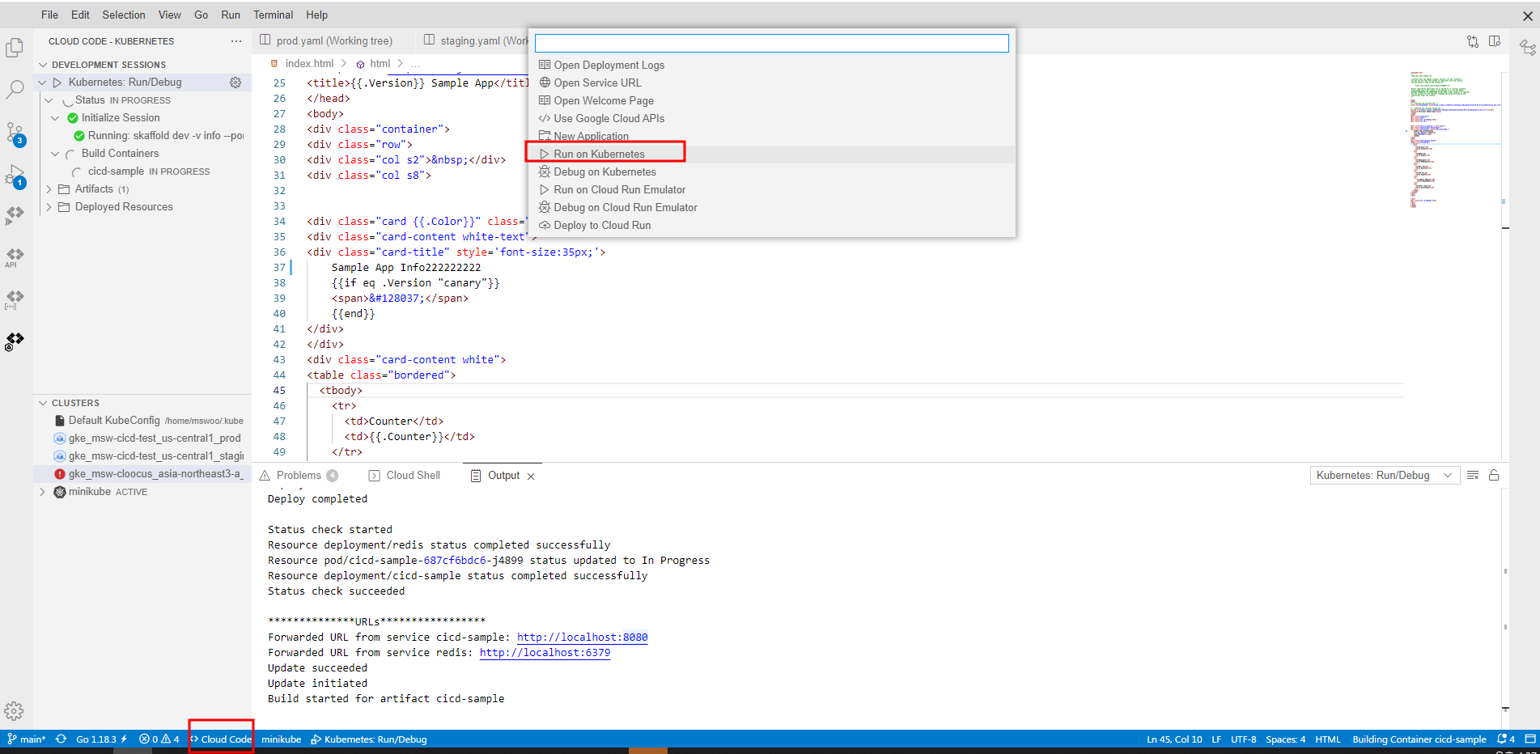Image resolution: width=1540 pixels, height=754 pixels.
Task: Open errors and warnings status item
Action: [x=159, y=739]
